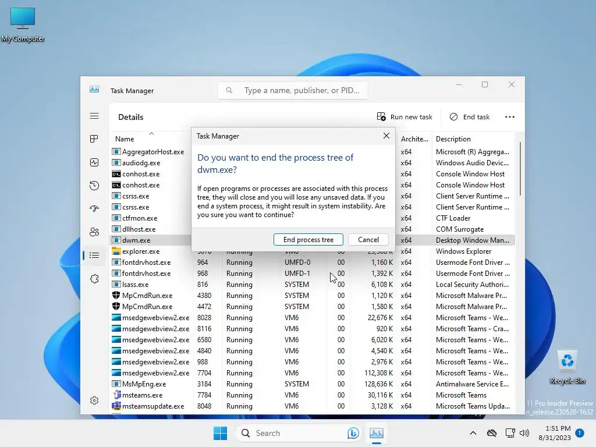Viewport: 596px width, 447px height.
Task: Click the msteamsupdate.exe icon
Action: tap(116, 406)
